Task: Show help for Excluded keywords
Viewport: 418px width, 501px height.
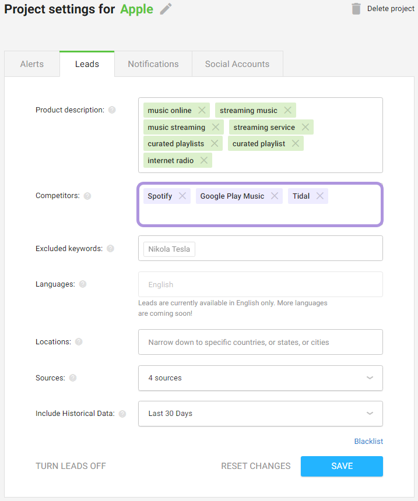Action: point(110,249)
